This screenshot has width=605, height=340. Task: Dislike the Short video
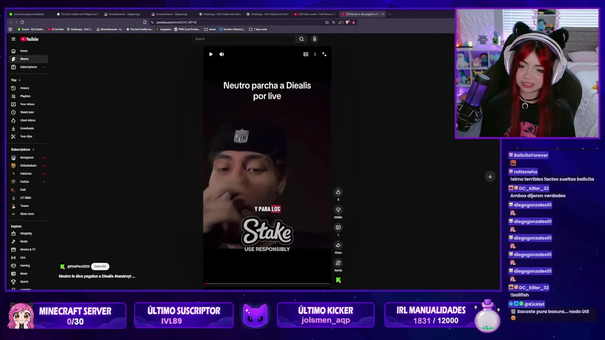(x=338, y=210)
